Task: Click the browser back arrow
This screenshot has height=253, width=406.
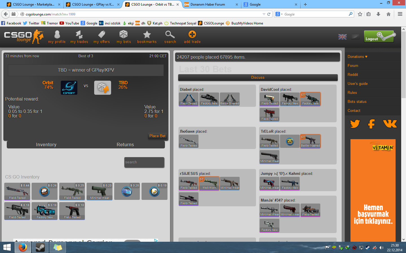Action: 6,14
